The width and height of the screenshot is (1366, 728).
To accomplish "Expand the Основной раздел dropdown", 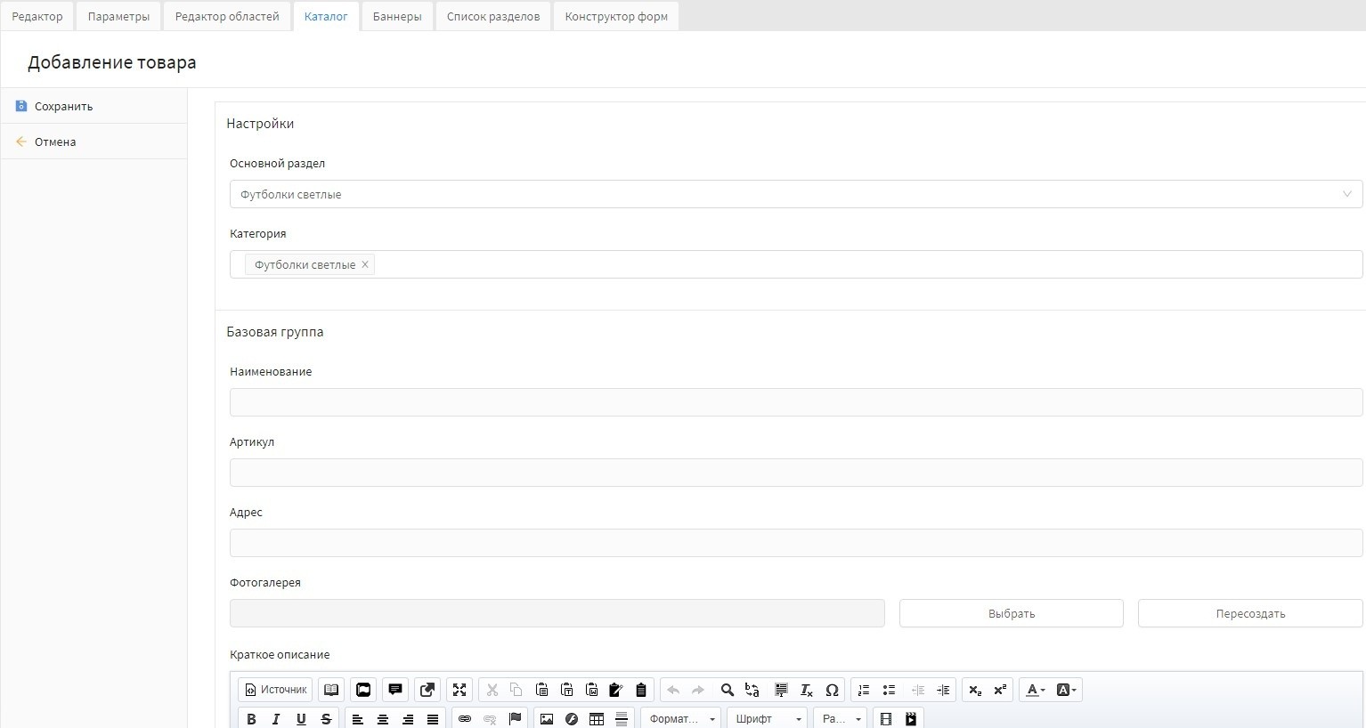I will pos(795,194).
